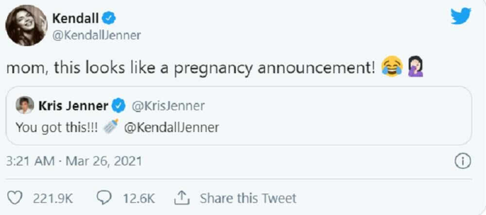Click the Twitter bird logo
This screenshot has width=486, height=215.
[460, 17]
